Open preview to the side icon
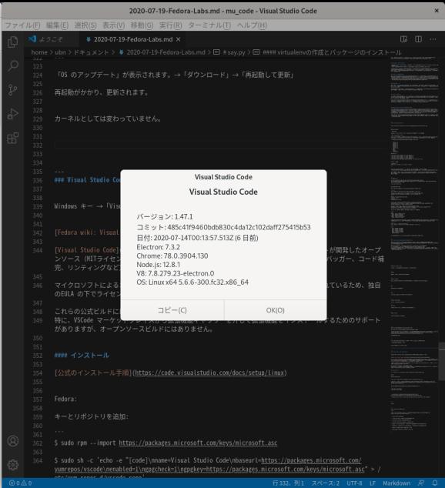445x488 pixels. click(x=403, y=39)
